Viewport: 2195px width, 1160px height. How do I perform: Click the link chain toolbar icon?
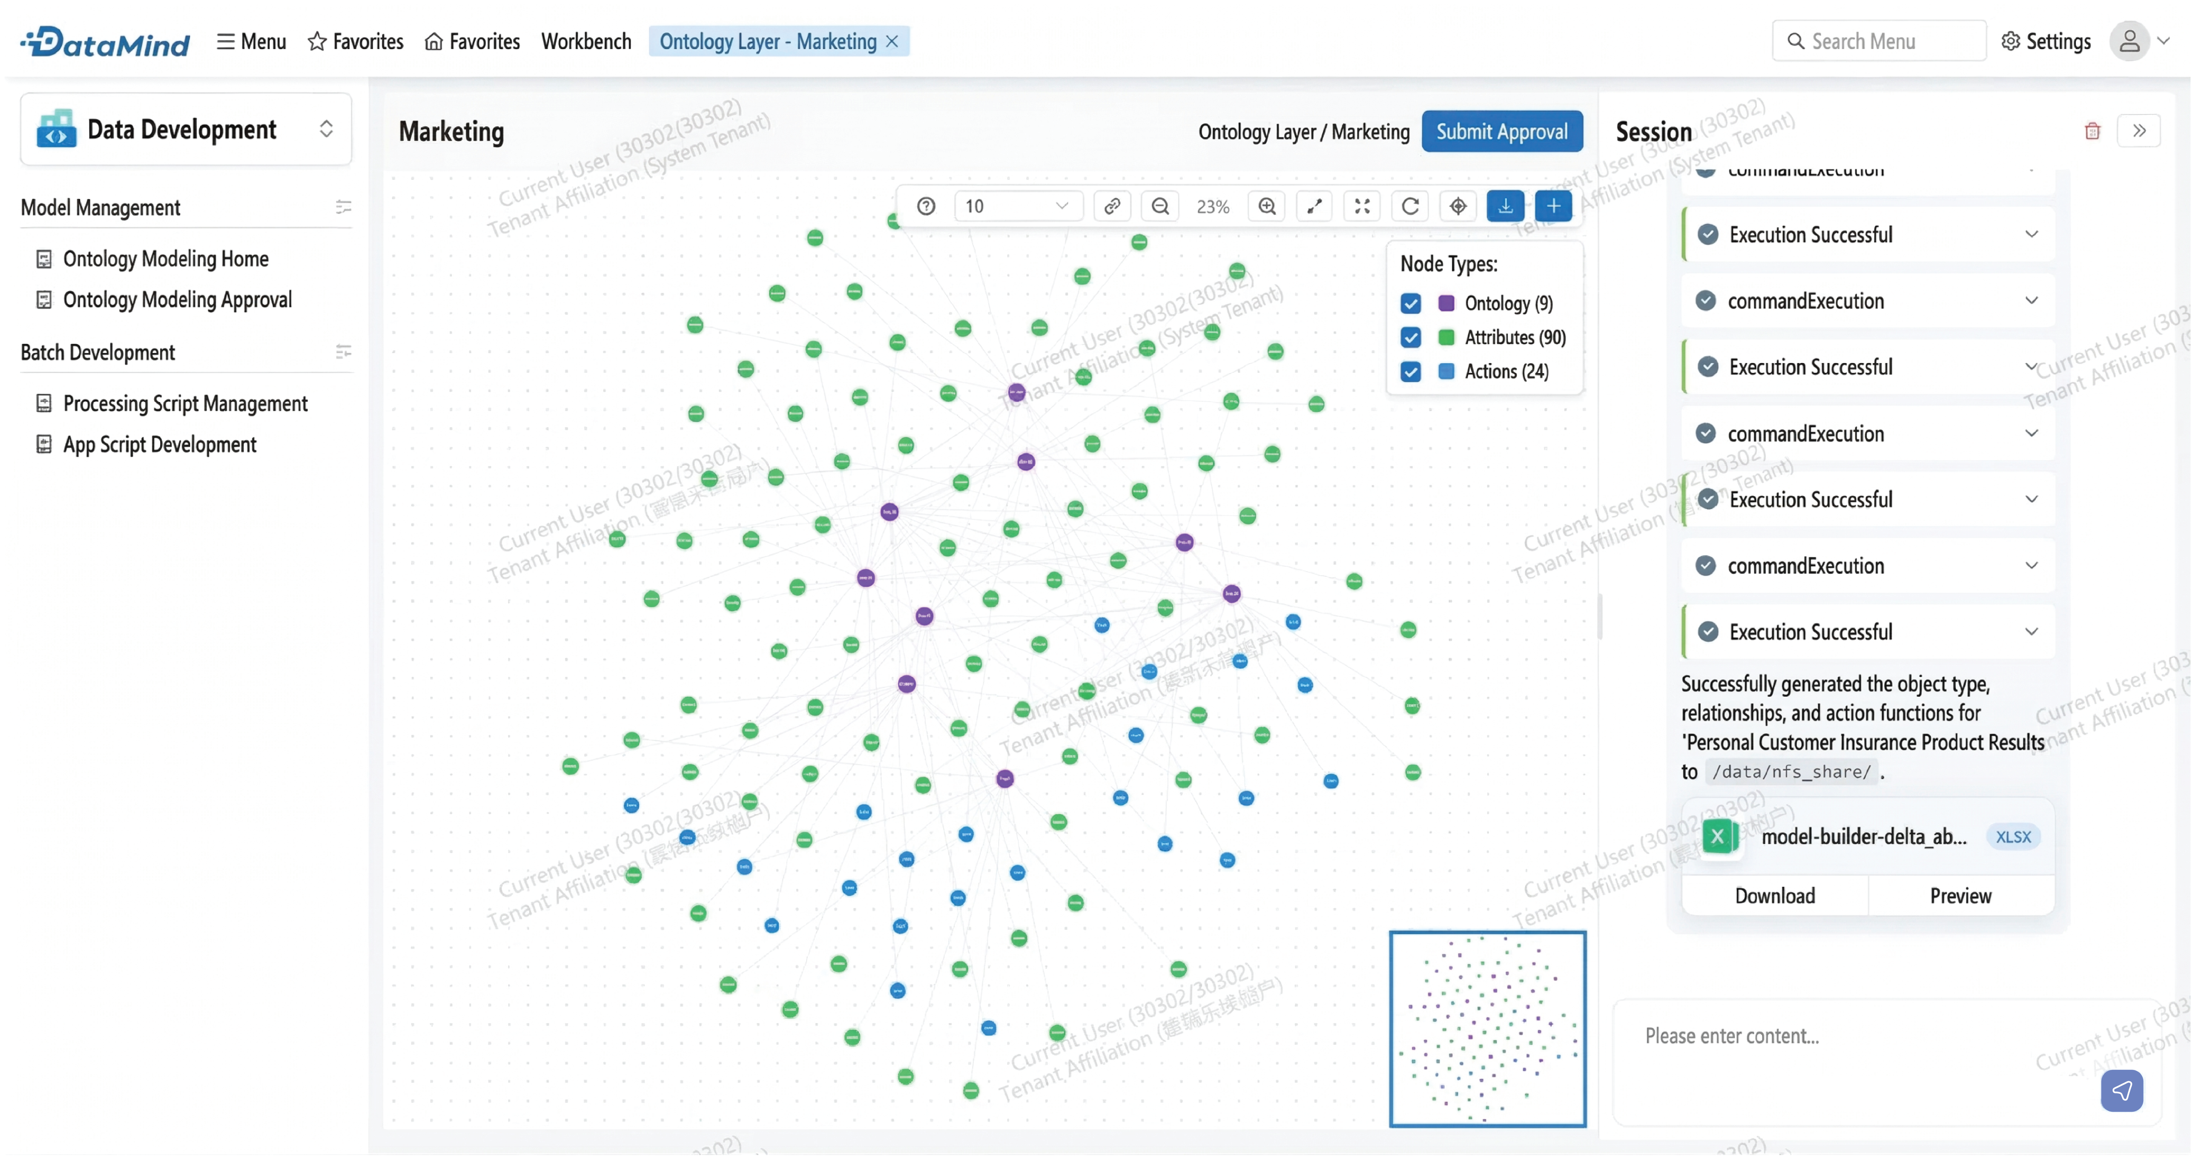click(1112, 206)
